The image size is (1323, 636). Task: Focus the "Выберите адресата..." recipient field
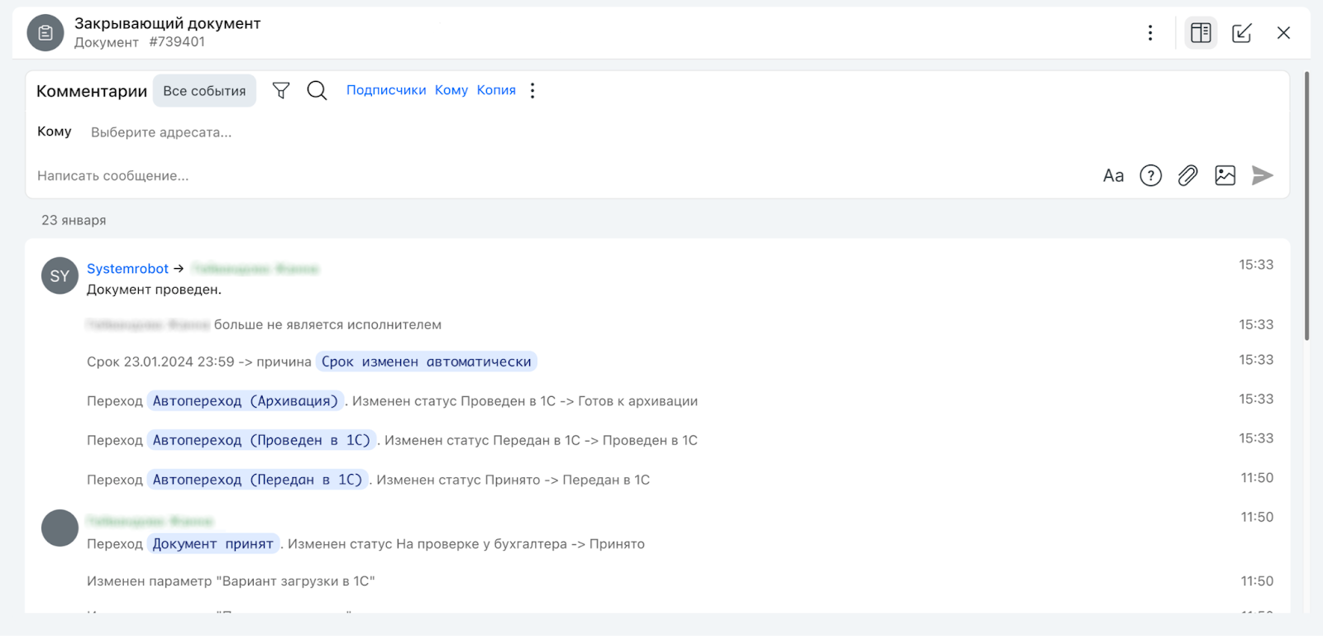[x=161, y=132]
